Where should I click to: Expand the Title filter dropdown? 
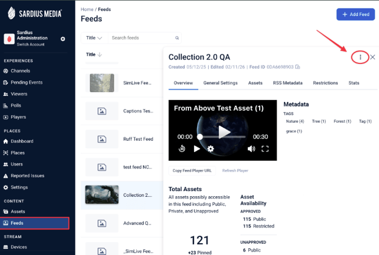click(94, 38)
